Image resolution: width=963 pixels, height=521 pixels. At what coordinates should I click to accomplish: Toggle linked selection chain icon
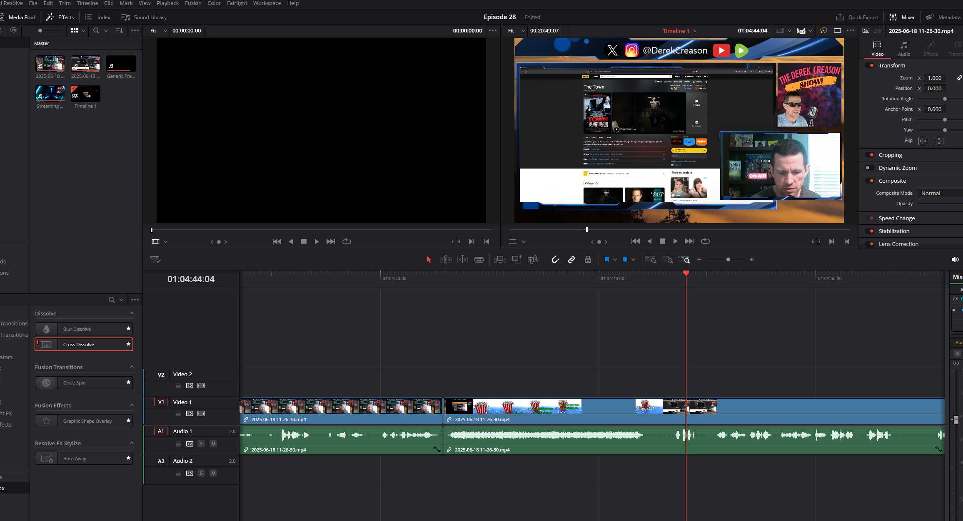[571, 260]
